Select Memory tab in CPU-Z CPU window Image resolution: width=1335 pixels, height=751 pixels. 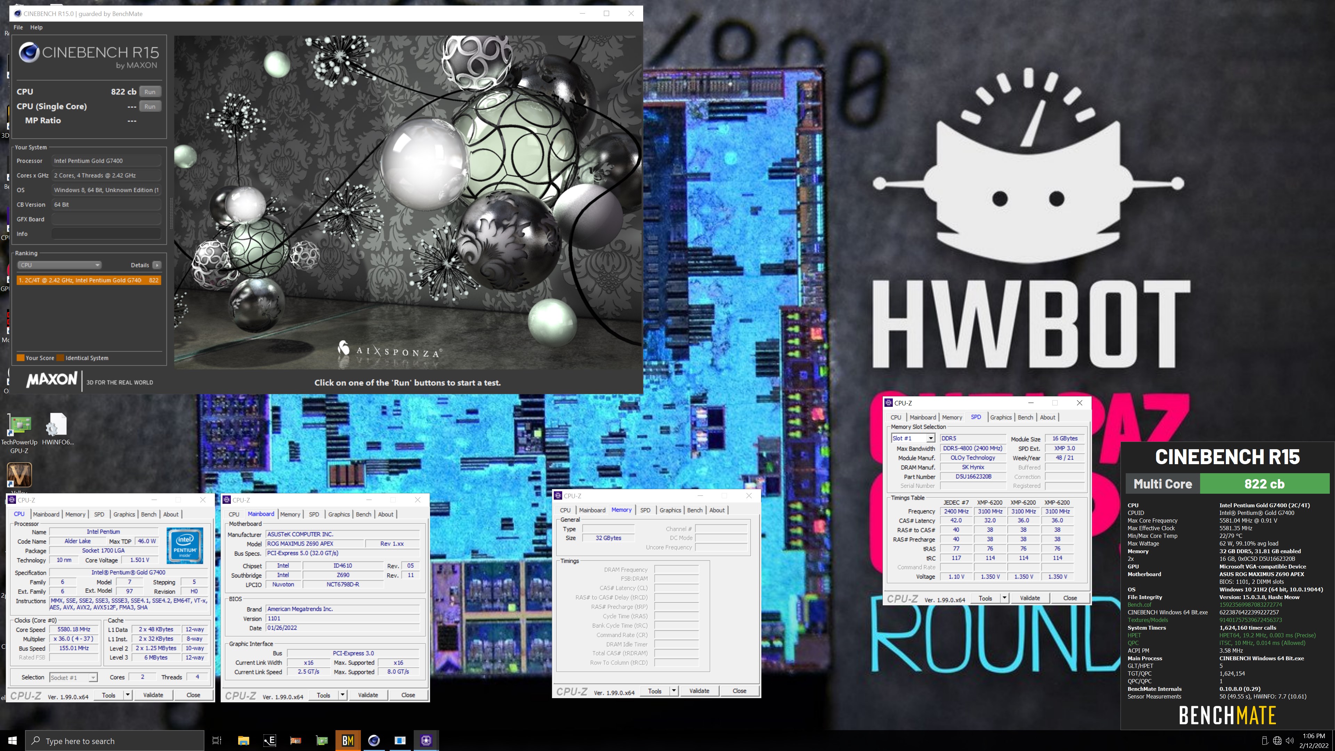pos(75,514)
